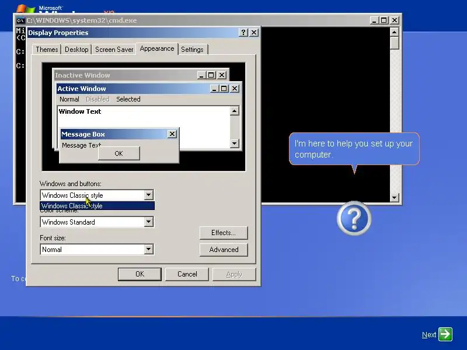Click the Normal font size combo box
The height and width of the screenshot is (350, 467).
(97, 250)
